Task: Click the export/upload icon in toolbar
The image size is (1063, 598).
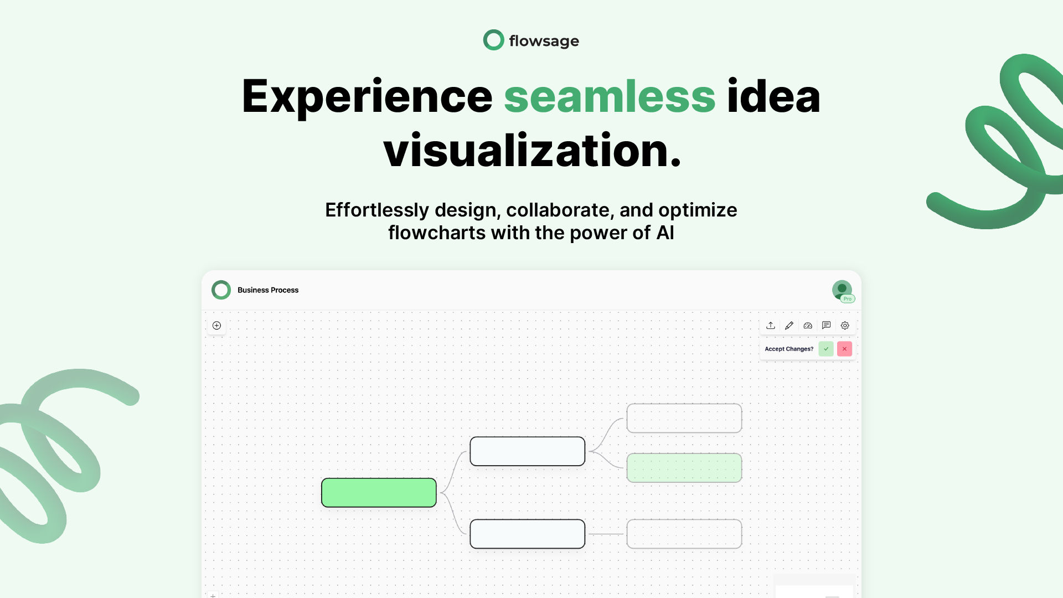Action: [771, 326]
